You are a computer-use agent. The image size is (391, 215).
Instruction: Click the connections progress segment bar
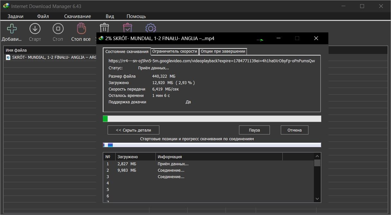[x=212, y=145]
